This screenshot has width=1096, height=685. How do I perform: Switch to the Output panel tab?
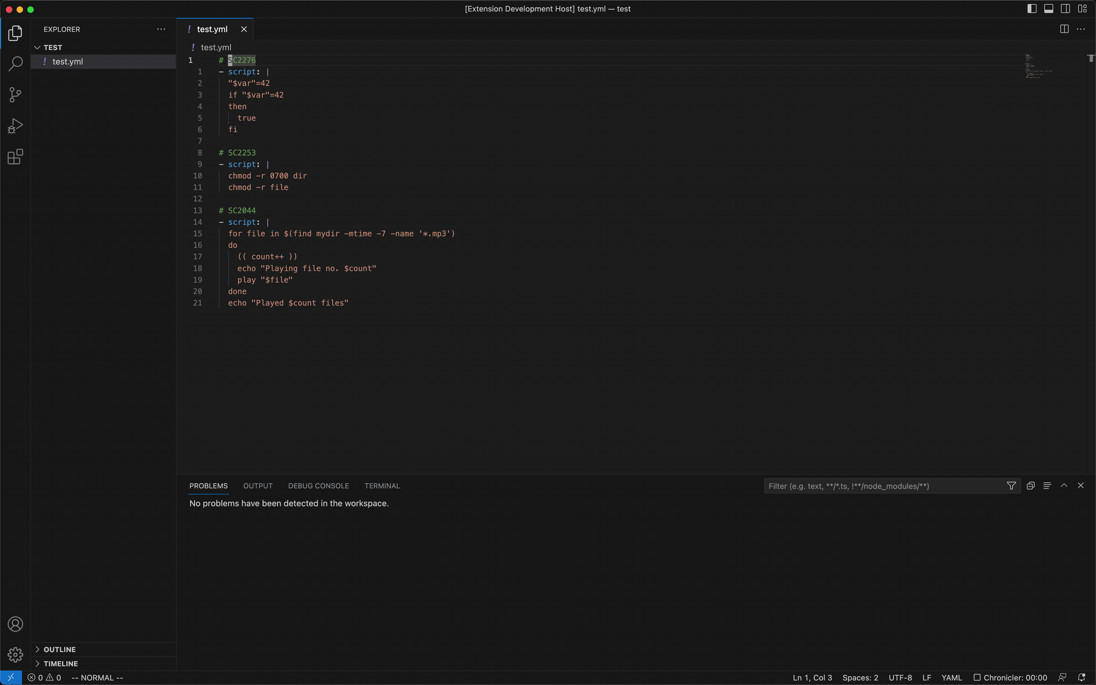[x=257, y=486]
